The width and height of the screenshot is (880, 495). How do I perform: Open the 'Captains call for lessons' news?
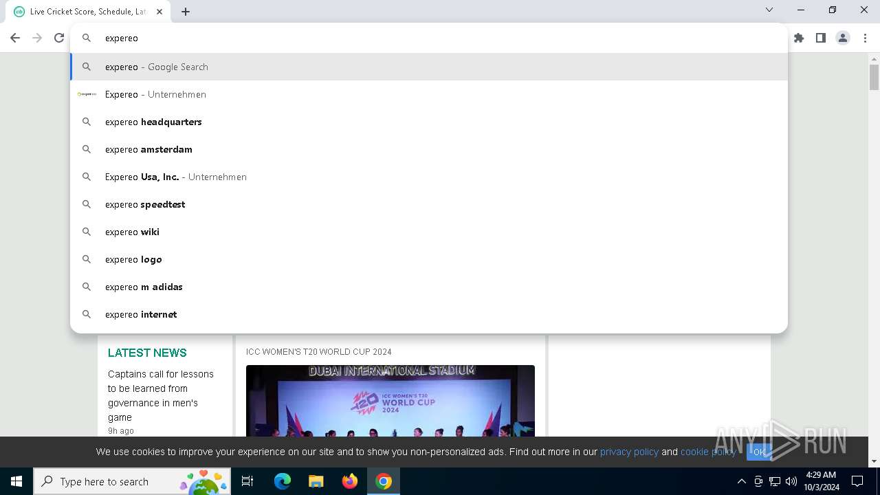(x=161, y=395)
